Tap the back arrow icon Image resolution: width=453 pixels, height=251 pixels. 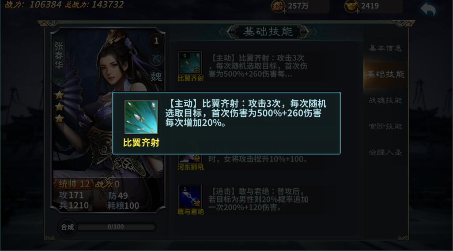pos(428,9)
